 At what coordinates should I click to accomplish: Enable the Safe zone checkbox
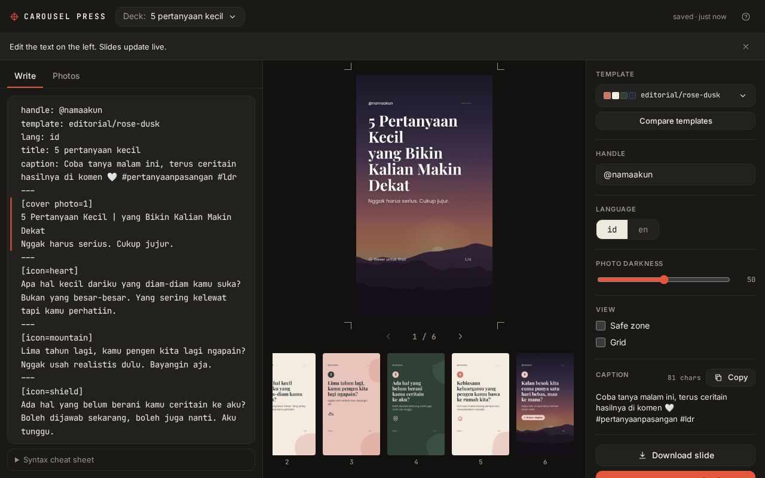601,326
